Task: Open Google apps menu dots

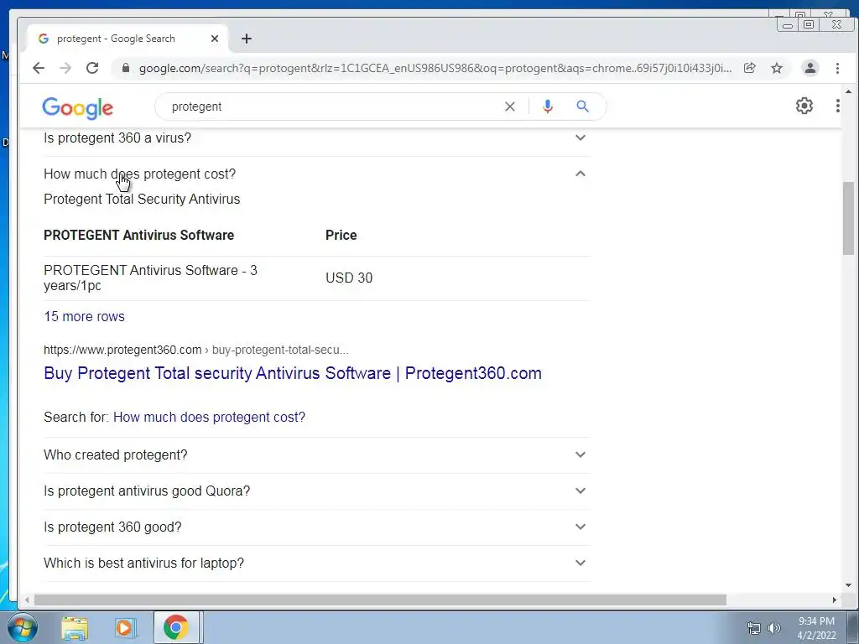Action: (x=838, y=106)
